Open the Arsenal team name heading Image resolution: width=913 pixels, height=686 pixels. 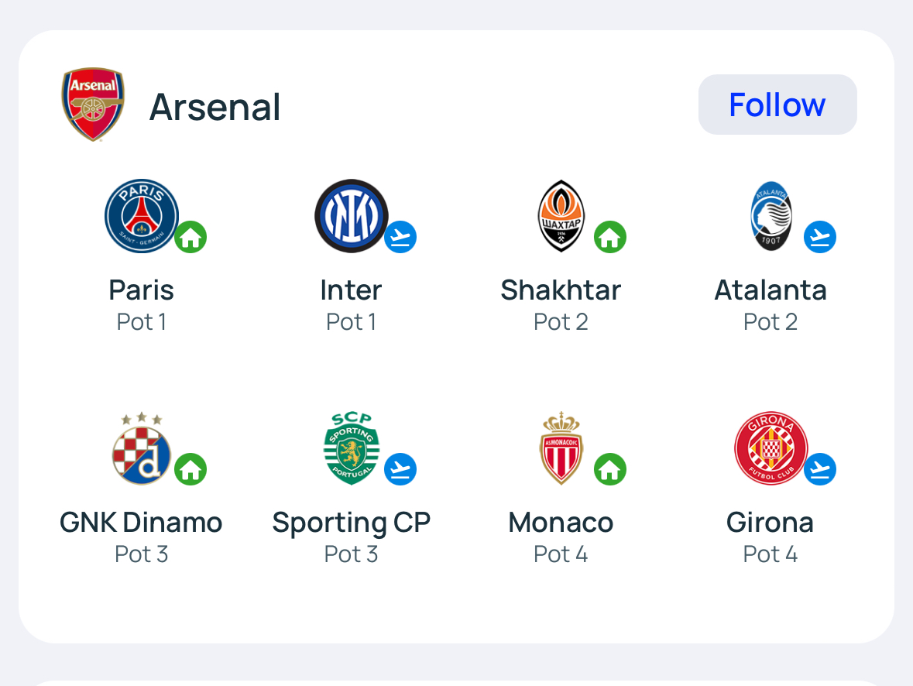pyautogui.click(x=215, y=107)
